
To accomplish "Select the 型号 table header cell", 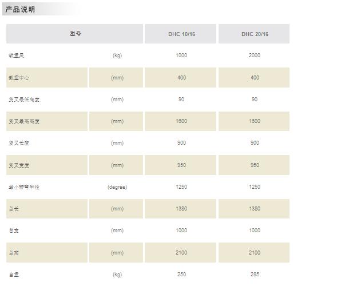I will tap(75, 34).
